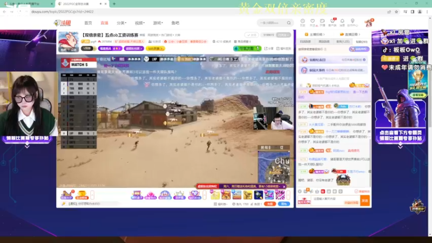Expand the 游戏 games dropdown
This screenshot has width=432, height=243.
[158, 23]
